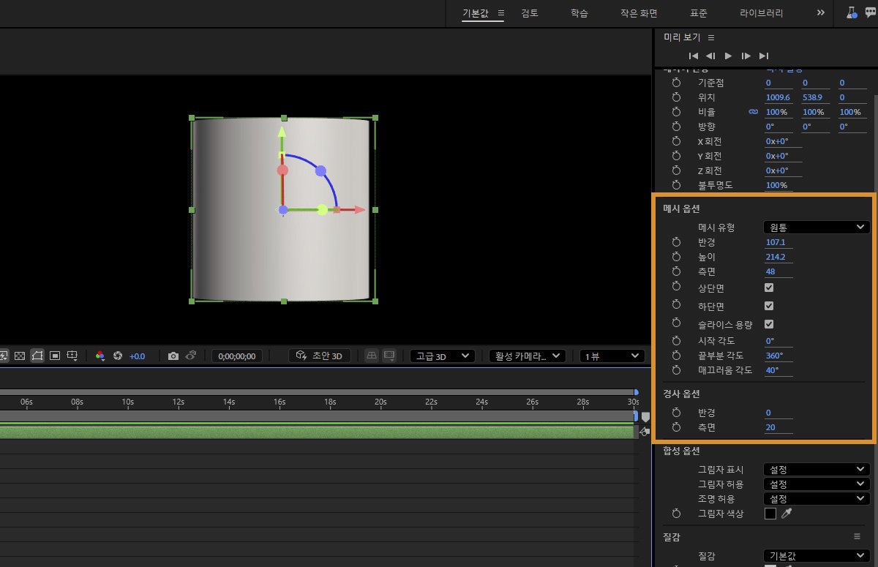The height and width of the screenshot is (567, 878).
Task: Switch to the 표준 workspace tab
Action: (699, 13)
